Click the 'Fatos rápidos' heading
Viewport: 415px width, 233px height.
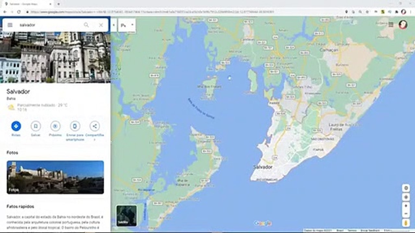[x=20, y=206]
